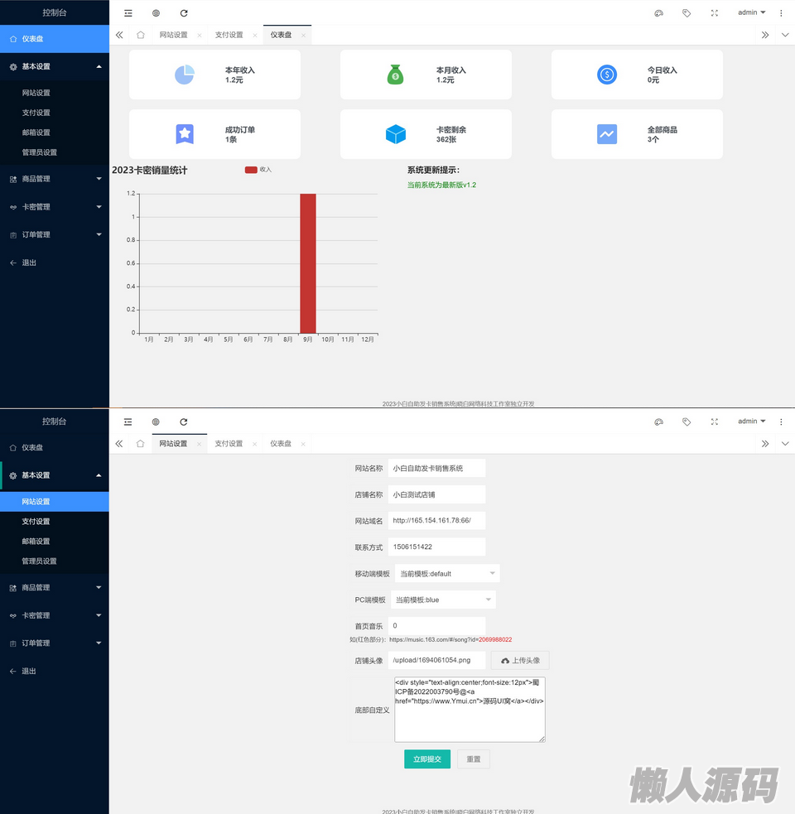Expand 订单管理 in lower sidebar
Image resolution: width=795 pixels, height=814 pixels.
[x=55, y=643]
